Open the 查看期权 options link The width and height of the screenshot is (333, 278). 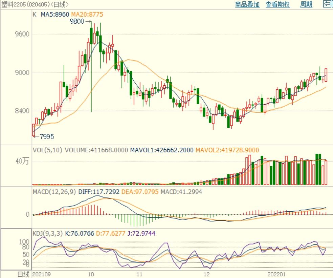(x=277, y=4)
